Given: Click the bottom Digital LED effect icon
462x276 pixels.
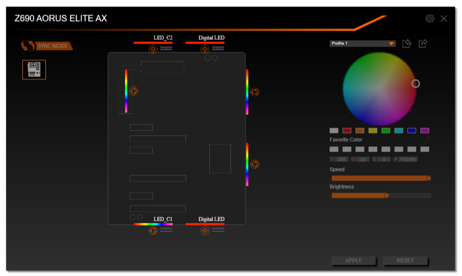Looking at the screenshot, I should [x=205, y=230].
